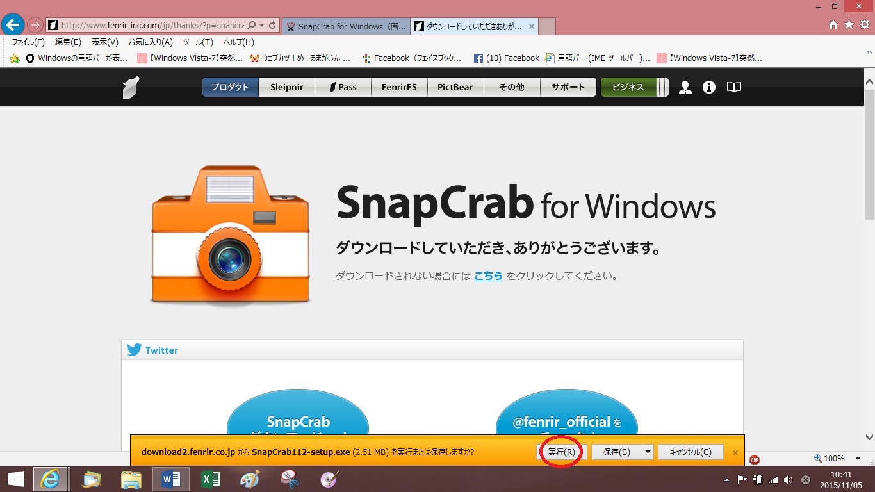875x492 pixels.
Task: Open the Windowsの言語バーが表... favorite
Action: [x=77, y=58]
